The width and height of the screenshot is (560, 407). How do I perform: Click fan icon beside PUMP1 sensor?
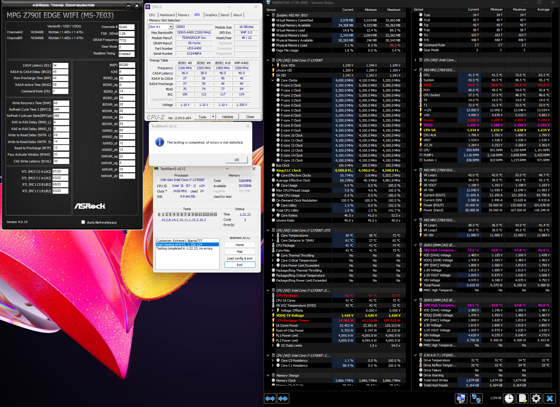click(421, 155)
